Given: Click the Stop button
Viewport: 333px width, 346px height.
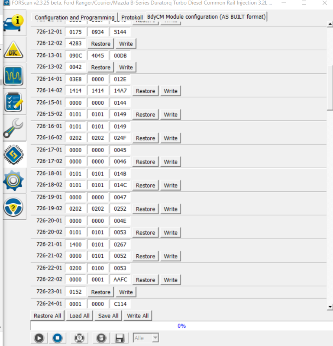Looking at the screenshot, I should 58,338.
